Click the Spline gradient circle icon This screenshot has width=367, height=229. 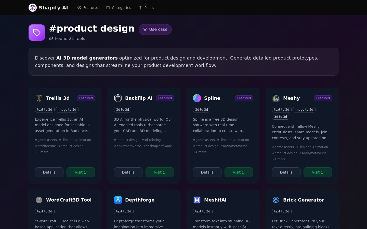(x=197, y=98)
